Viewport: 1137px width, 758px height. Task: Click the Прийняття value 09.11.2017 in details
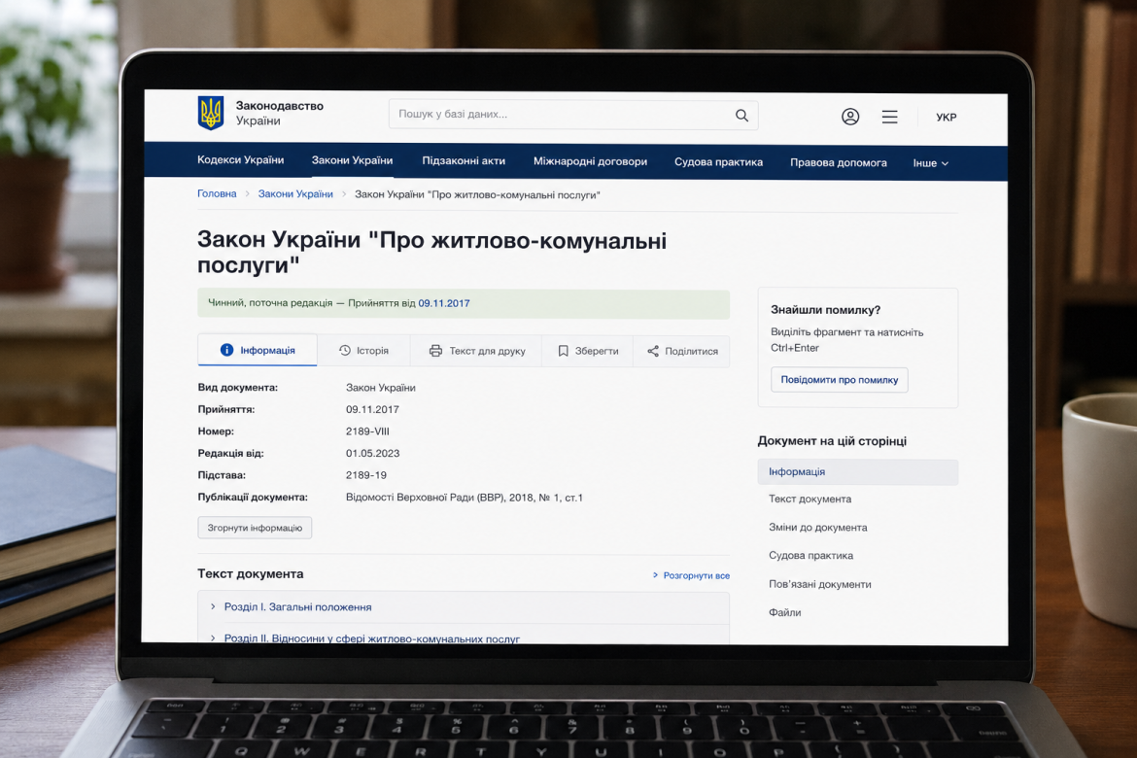tap(373, 409)
